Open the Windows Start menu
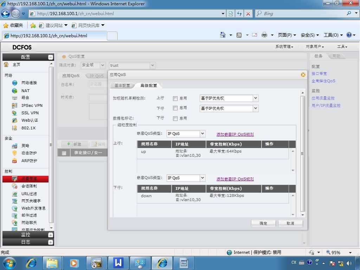 point(9,263)
